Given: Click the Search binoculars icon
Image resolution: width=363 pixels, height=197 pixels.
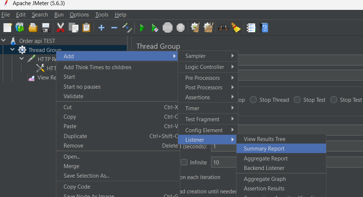Looking at the screenshot, I should 223,28.
